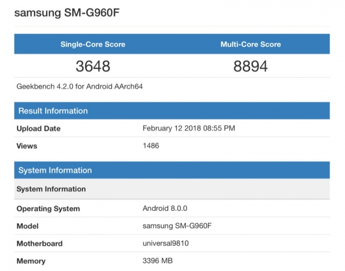This screenshot has height=271, width=345.
Task: Click the February 12 2018 upload timestamp
Action: [x=189, y=128]
